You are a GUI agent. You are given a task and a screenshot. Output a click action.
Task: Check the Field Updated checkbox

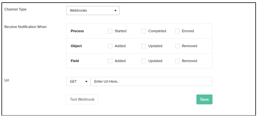(x=144, y=61)
